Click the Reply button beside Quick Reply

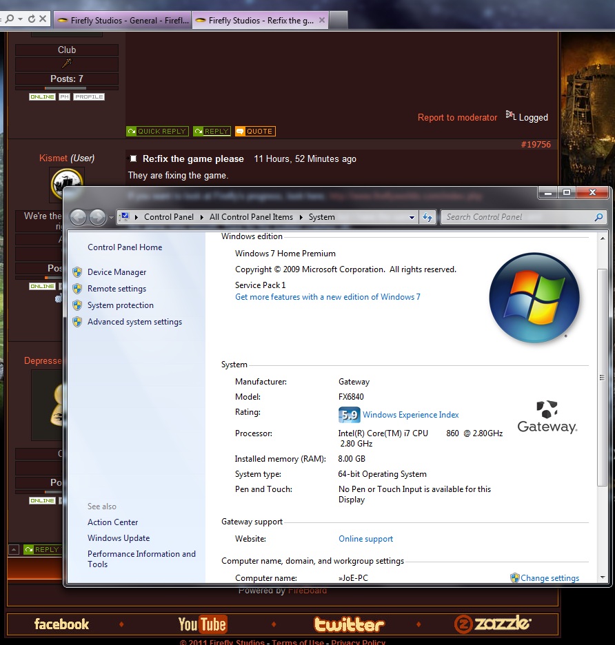(212, 131)
